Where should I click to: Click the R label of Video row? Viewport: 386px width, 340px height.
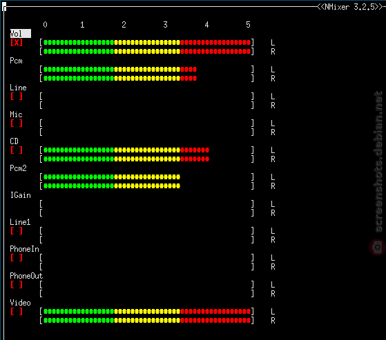point(273,320)
